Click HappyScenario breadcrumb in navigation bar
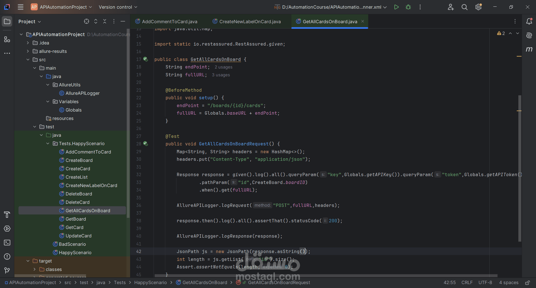The width and height of the screenshot is (536, 288). point(150,283)
